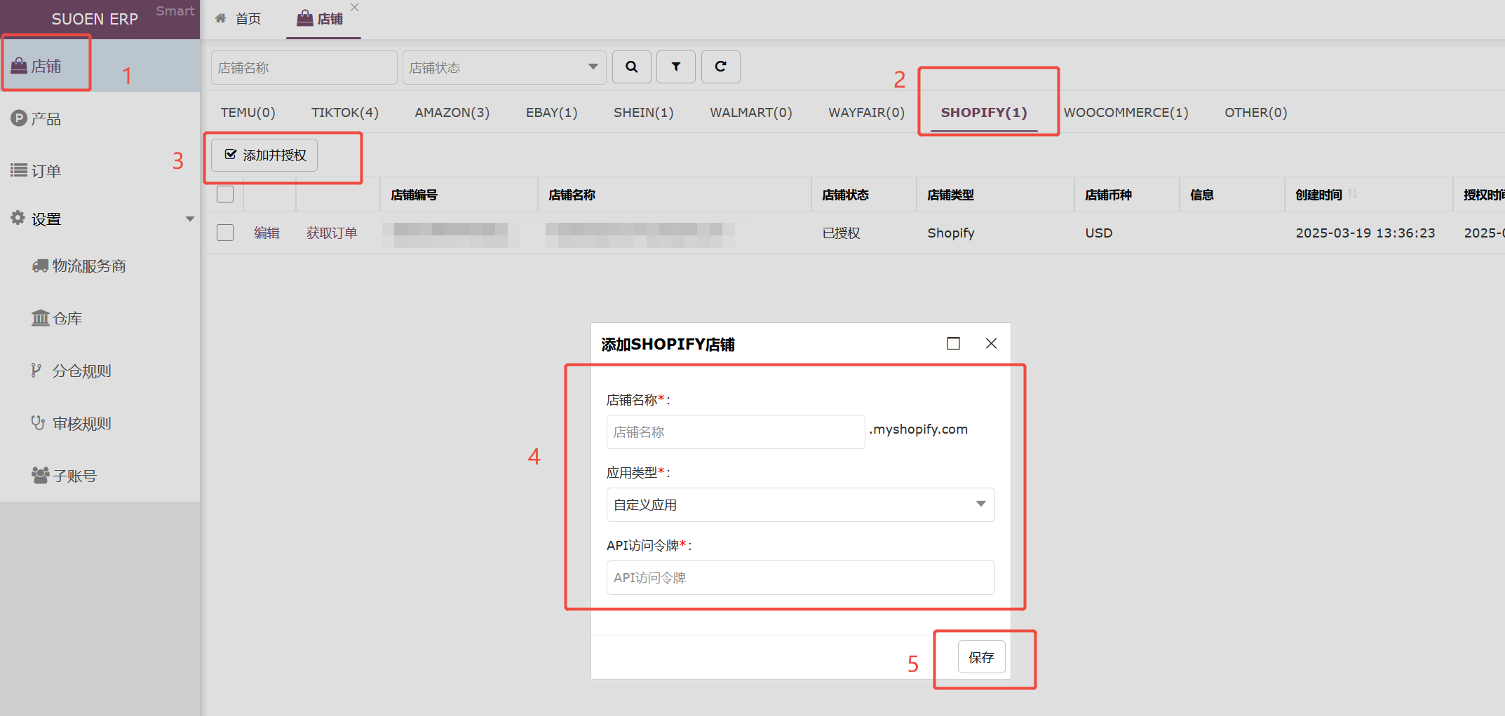Viewport: 1505px width, 716px height.
Task: Select the SHOPIFY(1) tab
Action: [984, 113]
